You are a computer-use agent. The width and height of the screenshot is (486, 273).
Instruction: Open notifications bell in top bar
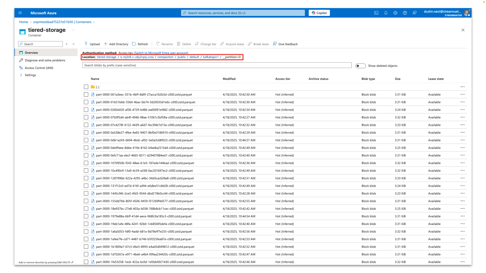(386, 13)
